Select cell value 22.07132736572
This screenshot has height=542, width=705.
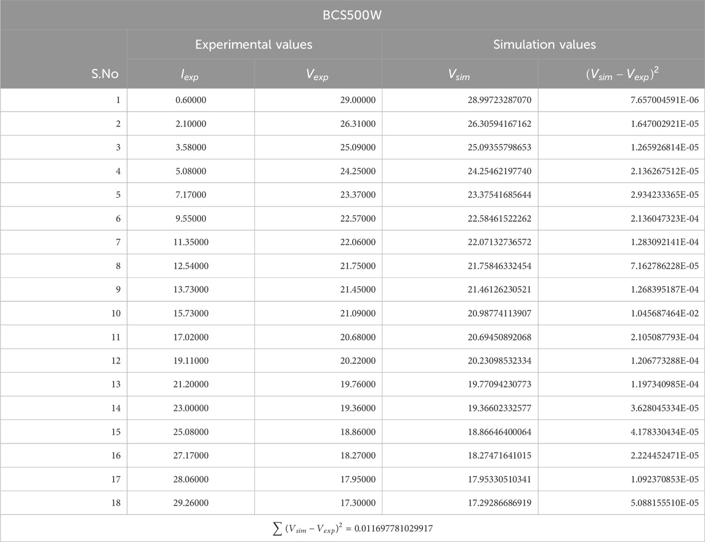click(499, 242)
